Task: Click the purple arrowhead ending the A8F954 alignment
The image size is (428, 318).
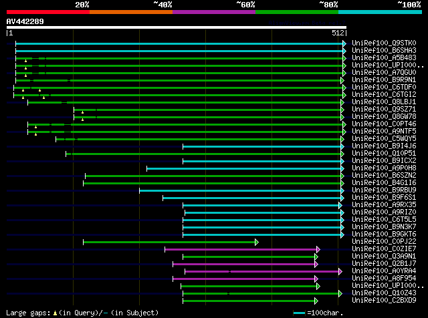Action: 316,279
